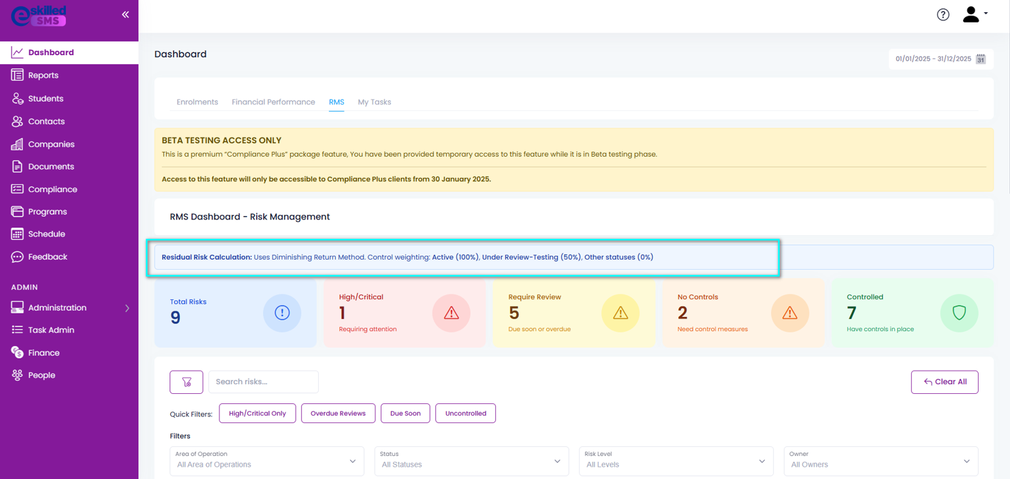
Task: Switch to the Financial Performance tab
Action: [x=273, y=102]
